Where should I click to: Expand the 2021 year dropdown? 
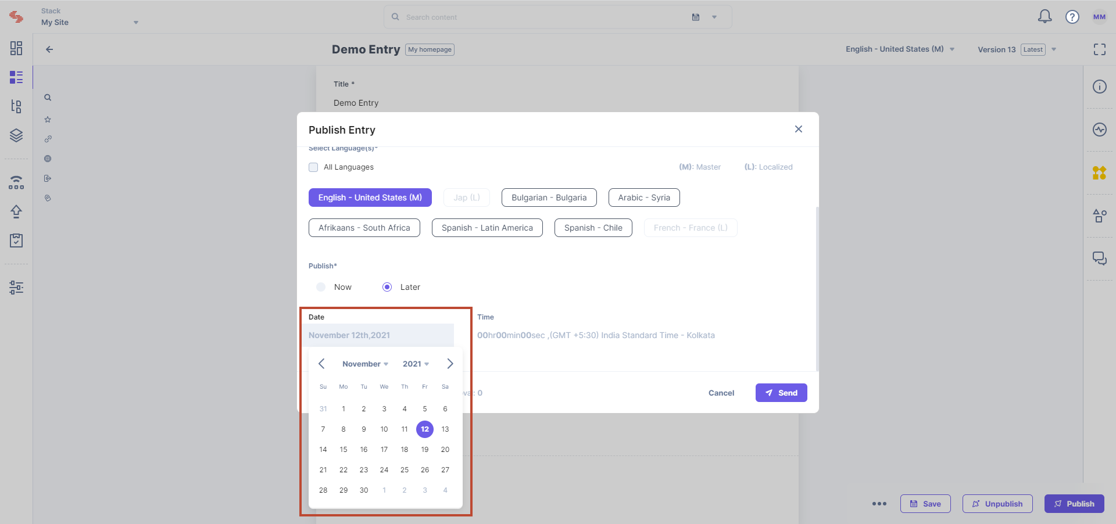click(x=416, y=364)
